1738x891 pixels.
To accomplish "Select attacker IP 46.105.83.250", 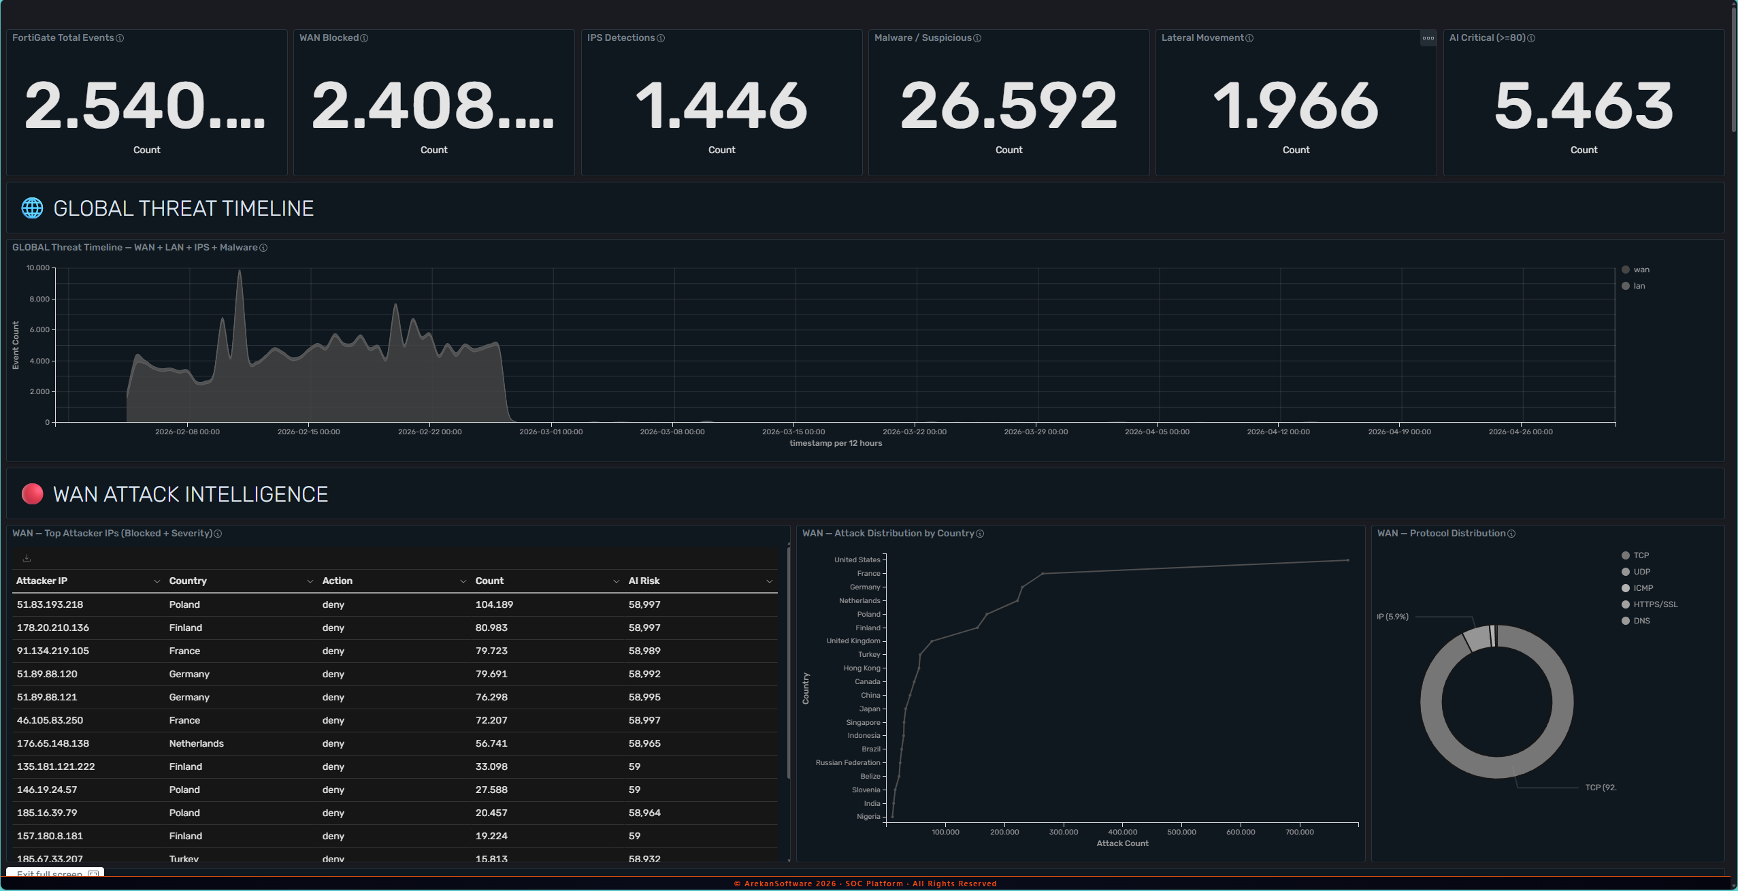I will click(50, 720).
